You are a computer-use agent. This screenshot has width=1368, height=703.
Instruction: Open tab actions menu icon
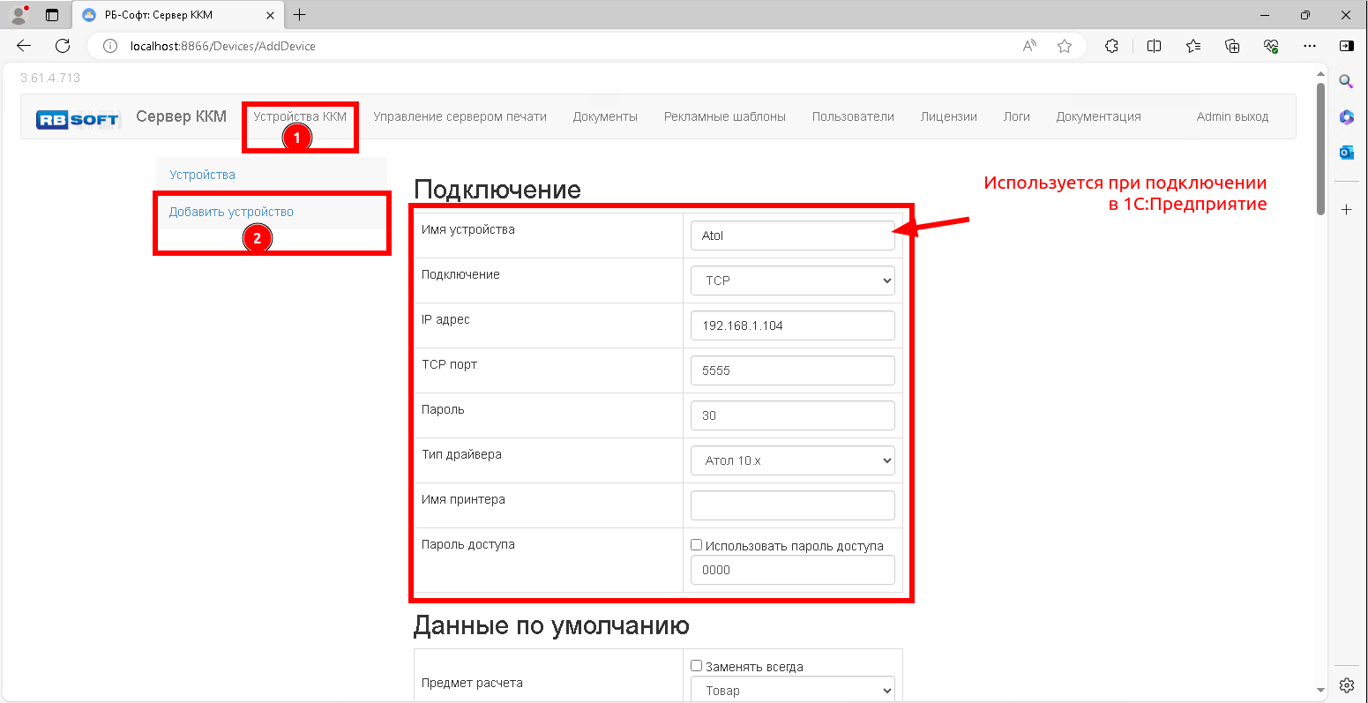(52, 15)
